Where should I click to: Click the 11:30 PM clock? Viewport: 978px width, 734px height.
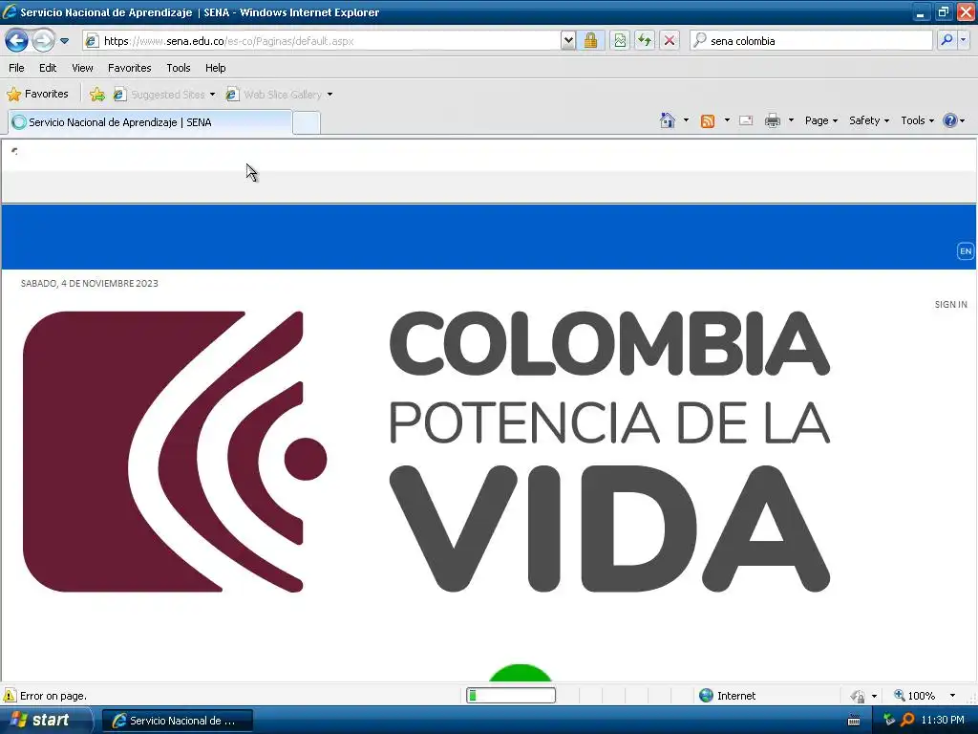[943, 721]
